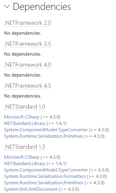Click the .NETStandard 1.3 heading
Image resolution: width=116 pixels, height=193 pixels.
[x=25, y=147]
